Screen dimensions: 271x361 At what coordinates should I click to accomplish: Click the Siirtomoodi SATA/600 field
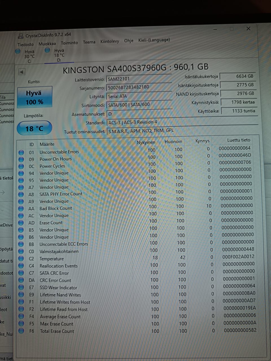click(139, 105)
